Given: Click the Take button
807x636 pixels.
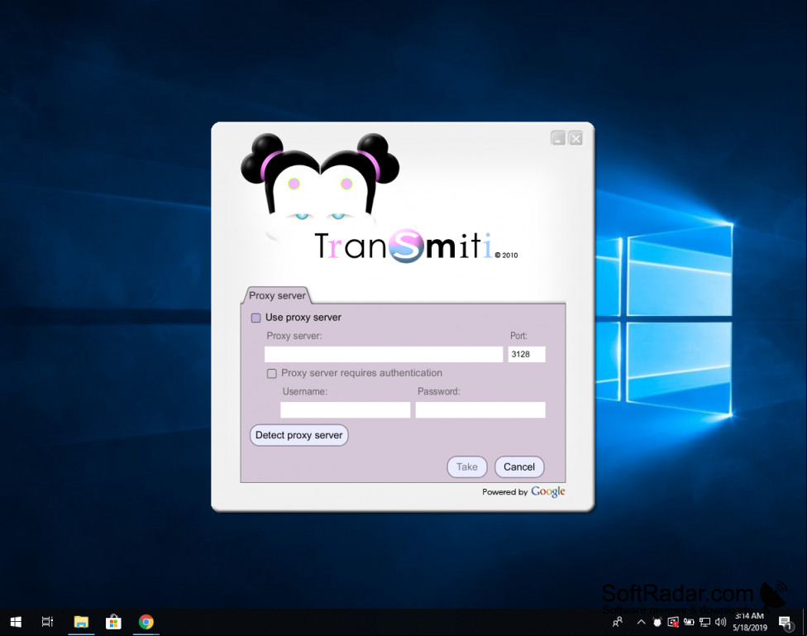Looking at the screenshot, I should pos(467,467).
